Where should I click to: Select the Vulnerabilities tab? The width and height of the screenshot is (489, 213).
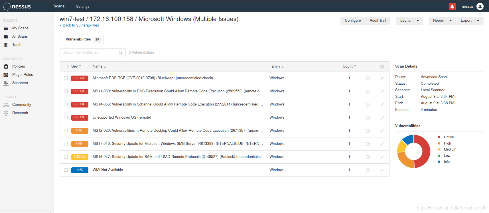tap(82, 39)
